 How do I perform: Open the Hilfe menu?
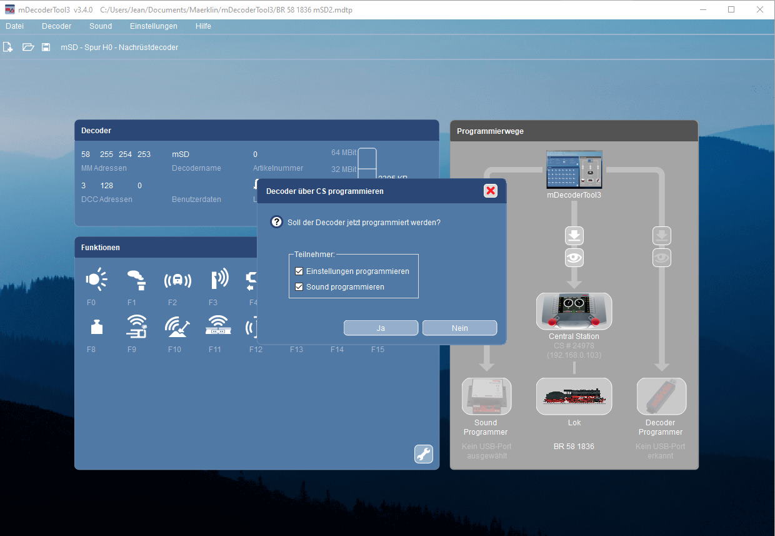pyautogui.click(x=203, y=26)
